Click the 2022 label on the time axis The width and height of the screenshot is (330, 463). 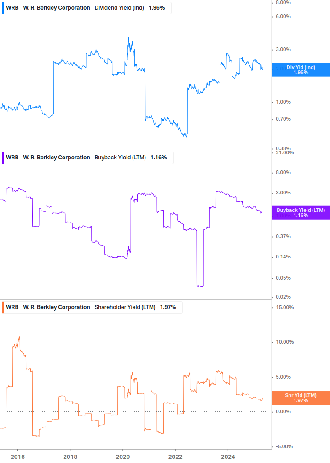pyautogui.click(x=175, y=457)
